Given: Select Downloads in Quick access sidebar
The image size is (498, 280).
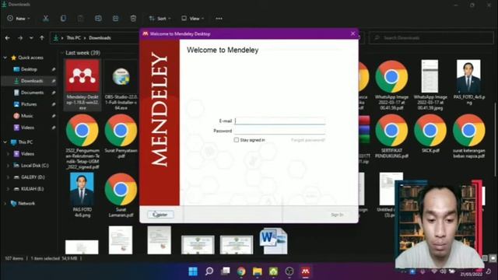Looking at the screenshot, I should pos(29,81).
